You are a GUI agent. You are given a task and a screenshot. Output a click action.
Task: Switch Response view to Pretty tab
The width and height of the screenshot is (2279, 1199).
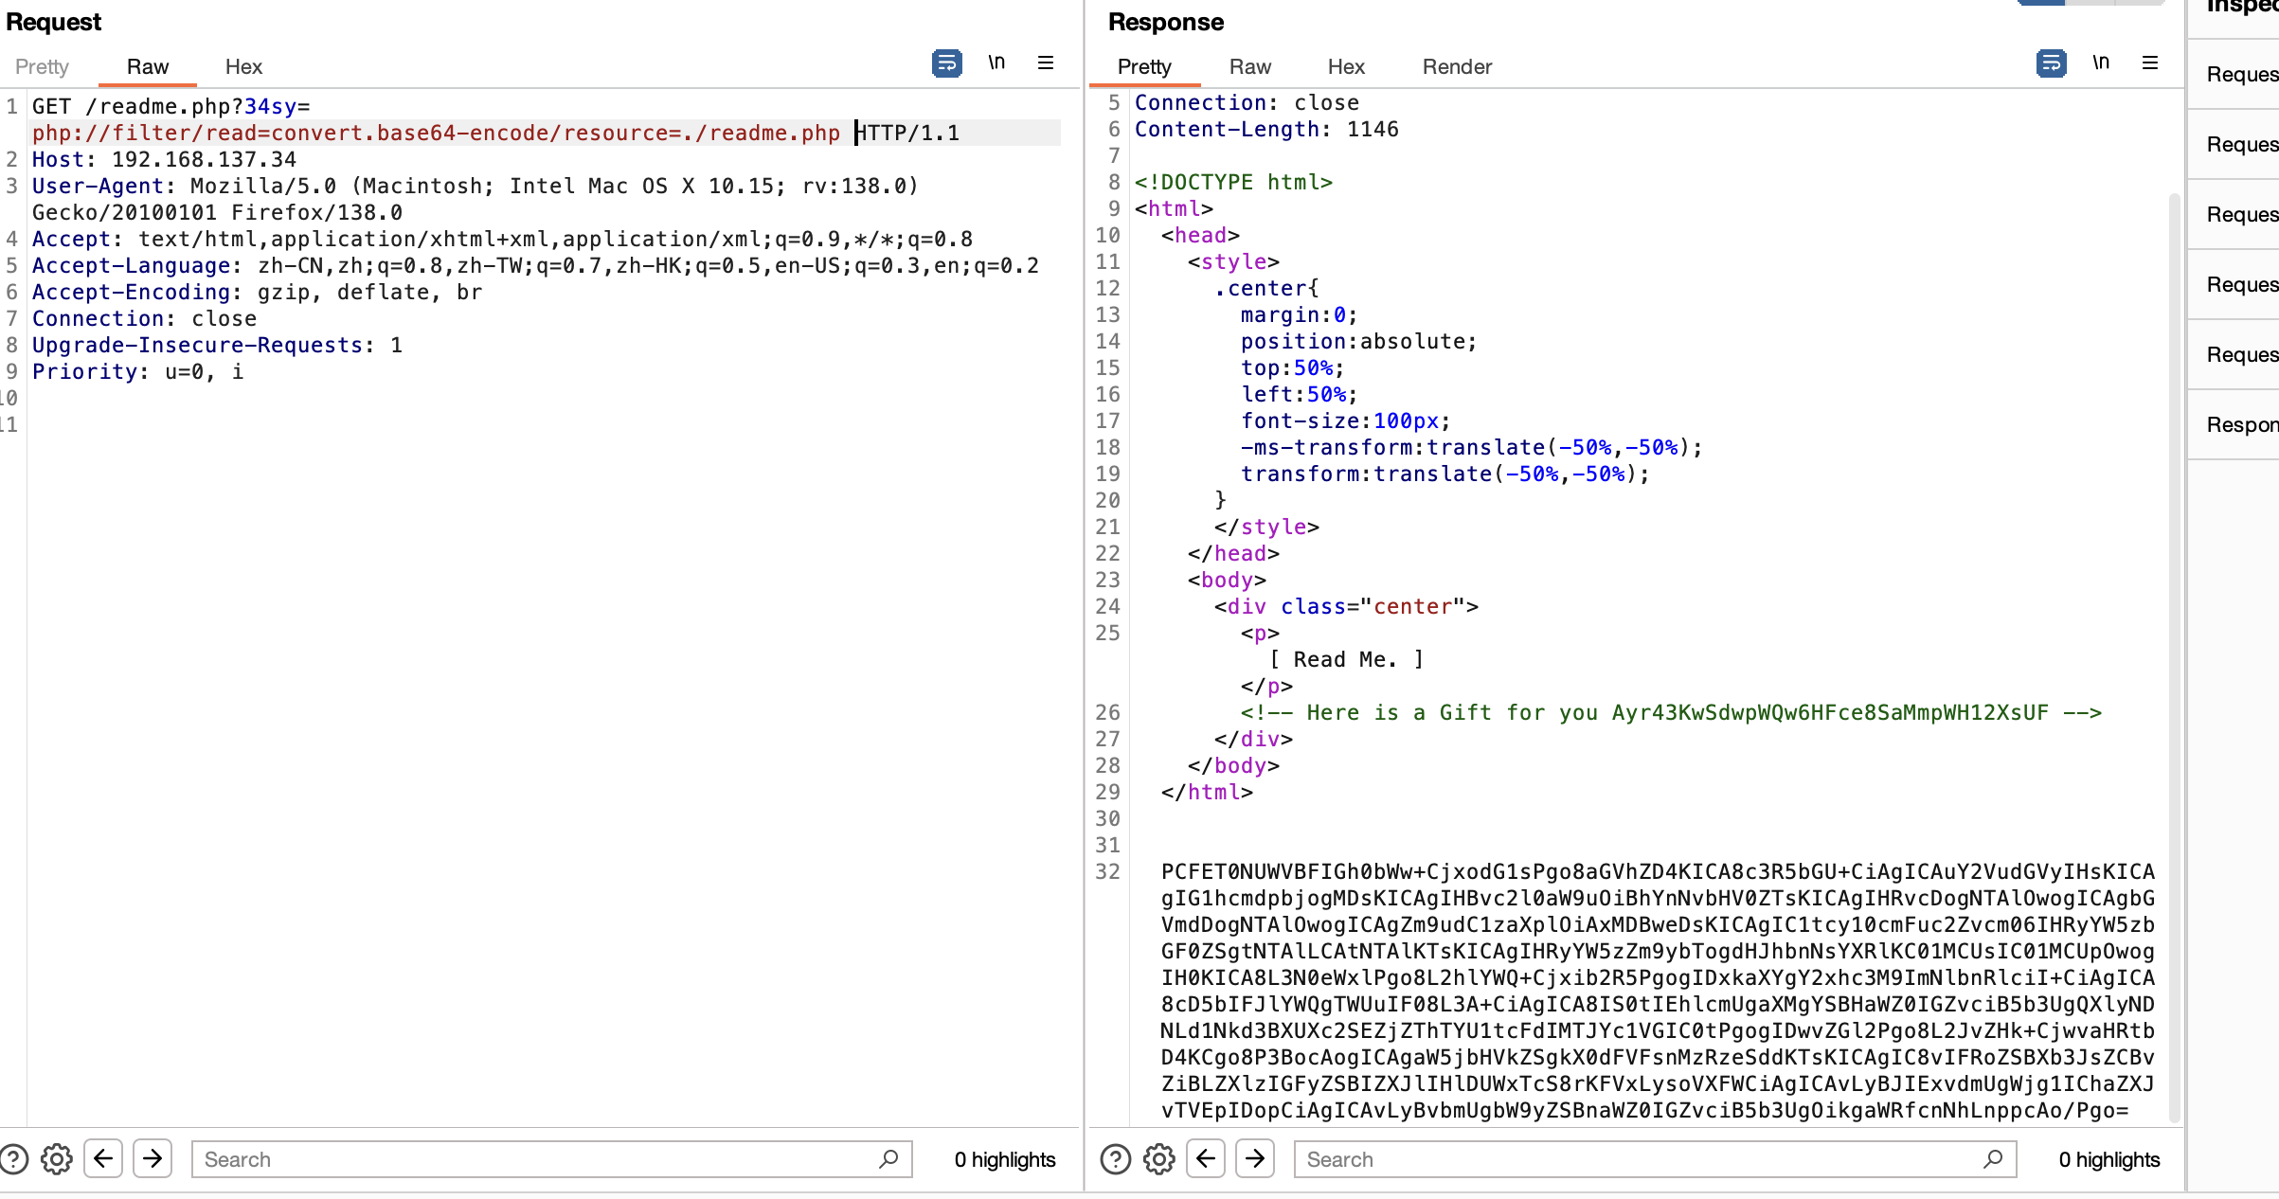click(x=1144, y=66)
